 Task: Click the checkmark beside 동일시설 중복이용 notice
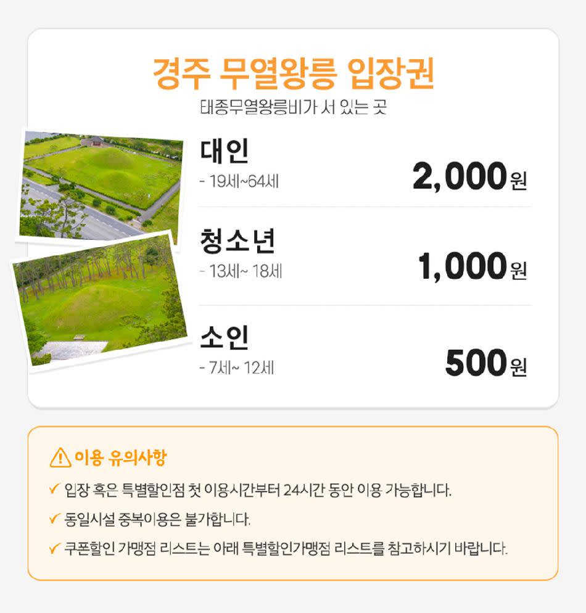tap(54, 519)
